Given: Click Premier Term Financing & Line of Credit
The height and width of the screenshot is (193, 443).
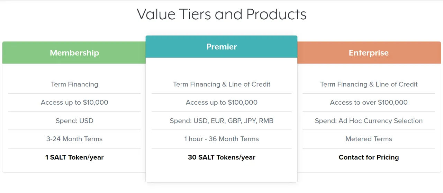Looking at the screenshot, I should [x=221, y=84].
